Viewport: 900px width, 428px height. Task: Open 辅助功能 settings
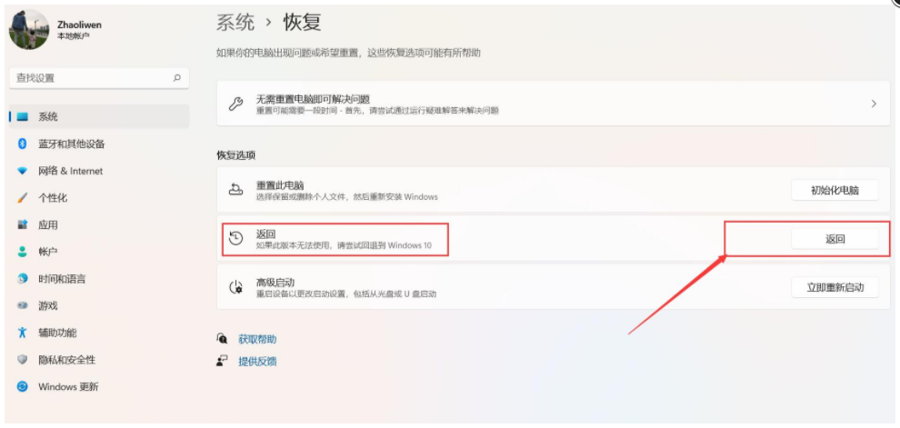point(57,333)
